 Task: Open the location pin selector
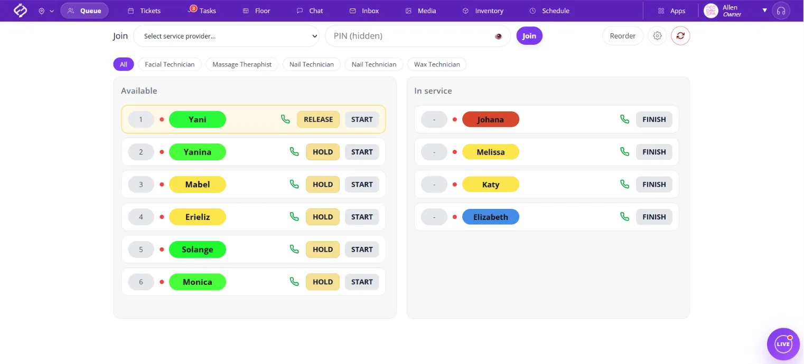click(x=46, y=11)
